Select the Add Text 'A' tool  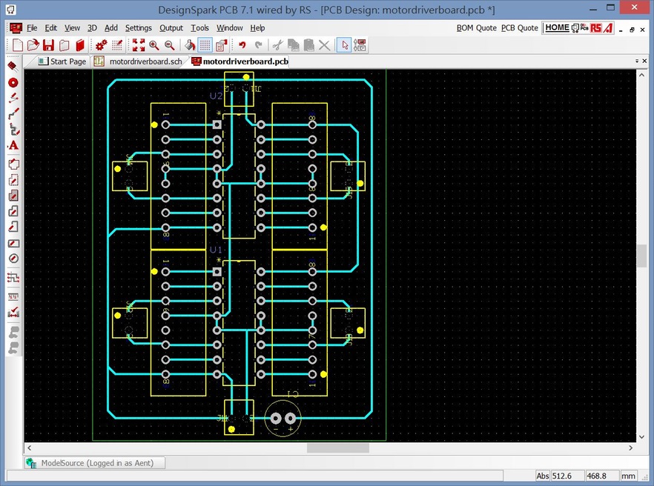click(x=13, y=145)
